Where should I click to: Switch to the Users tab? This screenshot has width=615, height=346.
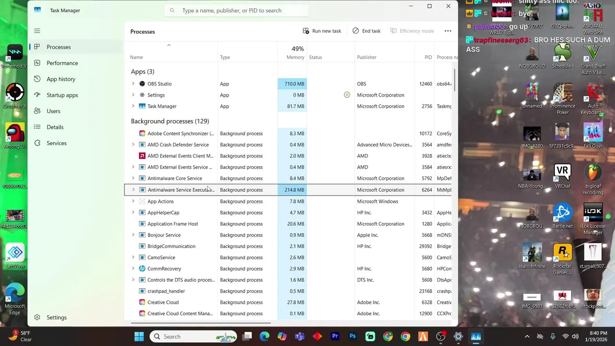[x=75, y=111]
